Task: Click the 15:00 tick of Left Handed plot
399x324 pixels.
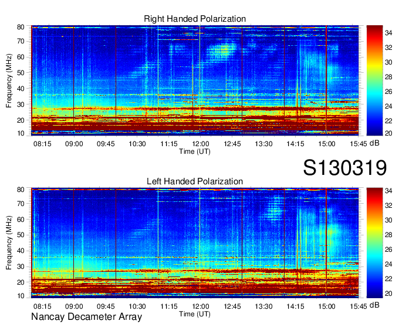Action: tap(327, 306)
